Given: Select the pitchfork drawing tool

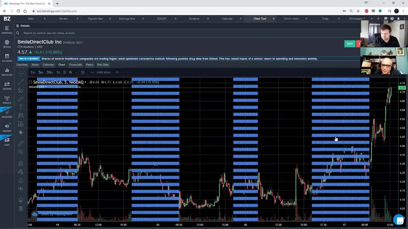Looking at the screenshot, I should (x=21, y=90).
